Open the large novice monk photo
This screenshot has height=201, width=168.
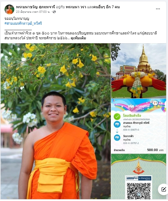click(x=56, y=121)
